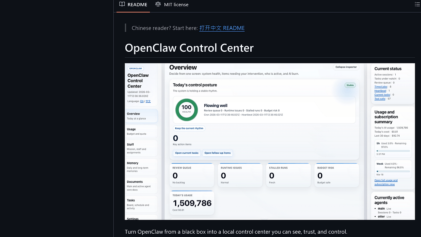
Task: Click the Current status panel heading
Action: coord(388,69)
